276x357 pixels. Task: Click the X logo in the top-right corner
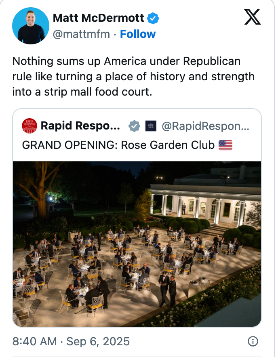[x=253, y=18]
